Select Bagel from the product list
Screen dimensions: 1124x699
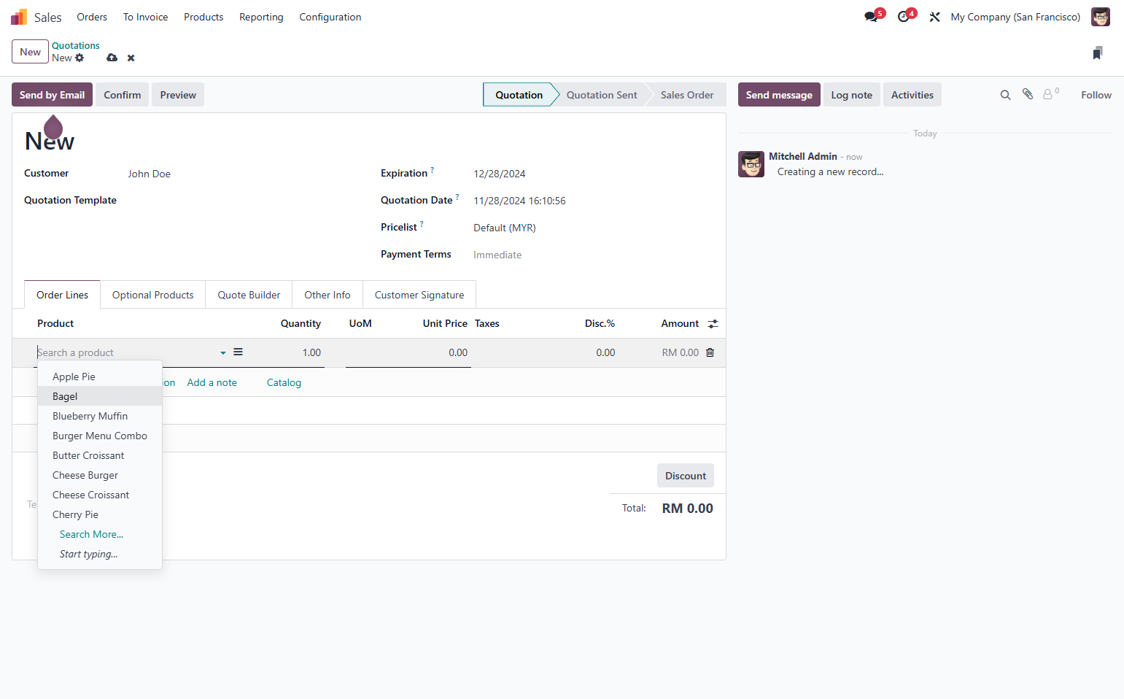pyautogui.click(x=100, y=396)
